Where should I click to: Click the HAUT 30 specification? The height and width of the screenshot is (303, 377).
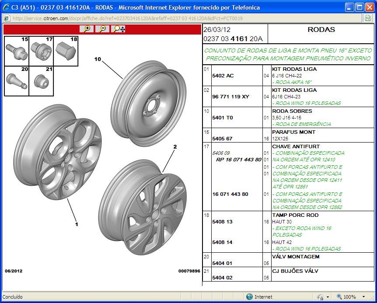[x=282, y=222]
